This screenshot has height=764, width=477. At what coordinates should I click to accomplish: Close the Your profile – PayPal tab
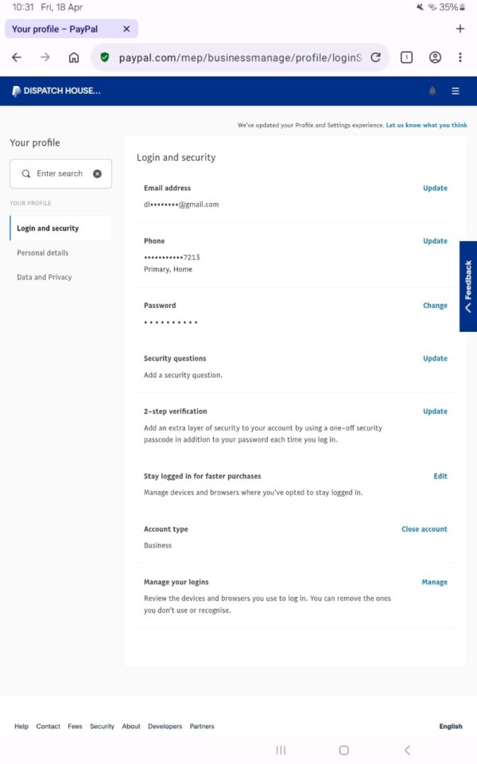126,29
